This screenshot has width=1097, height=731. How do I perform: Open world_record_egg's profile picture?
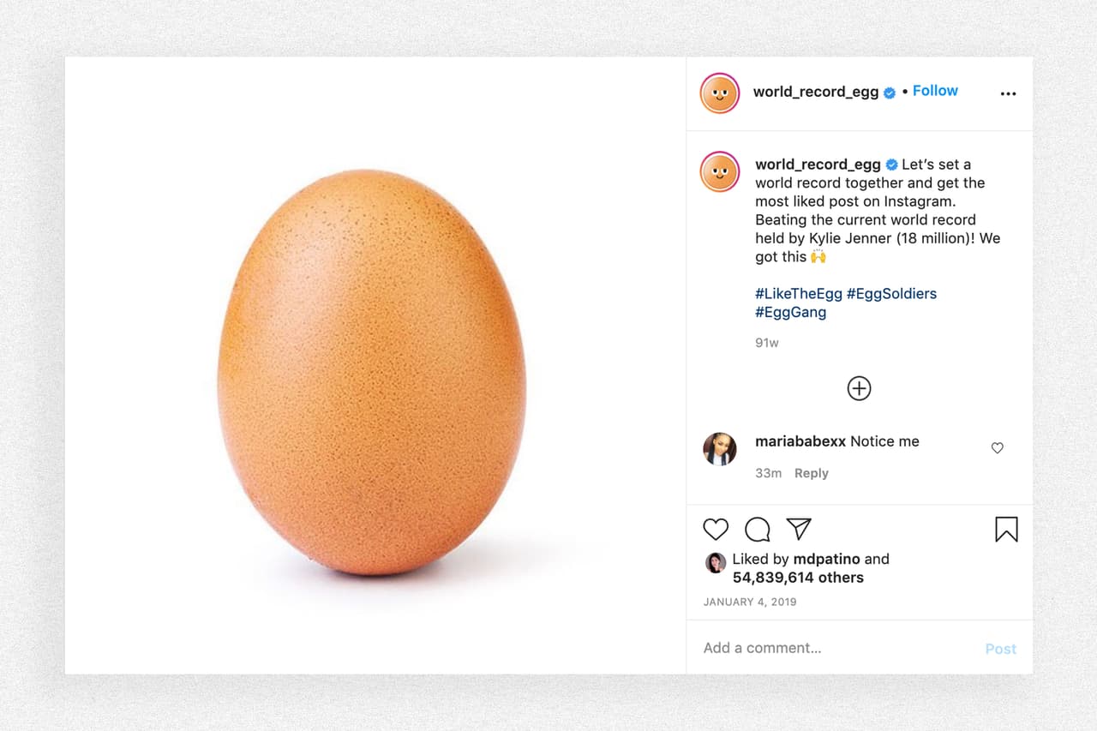719,93
